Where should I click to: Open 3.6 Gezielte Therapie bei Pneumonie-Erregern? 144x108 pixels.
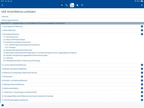[x=26, y=55]
